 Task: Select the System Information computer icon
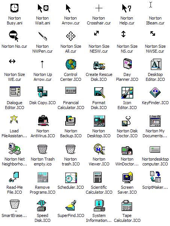[x=99, y=206]
